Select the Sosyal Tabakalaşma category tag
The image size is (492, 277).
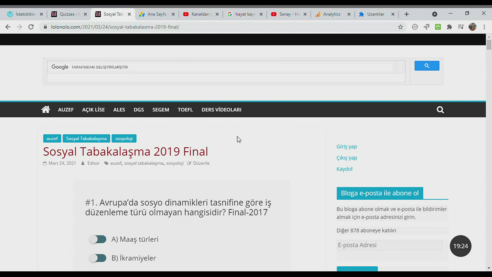[x=86, y=138]
